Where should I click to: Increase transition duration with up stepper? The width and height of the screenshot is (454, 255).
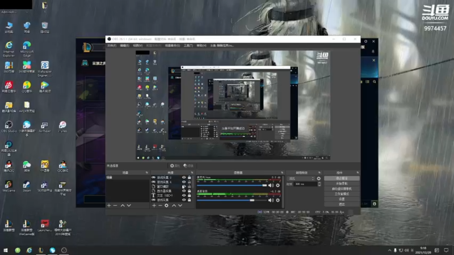pyautogui.click(x=320, y=183)
